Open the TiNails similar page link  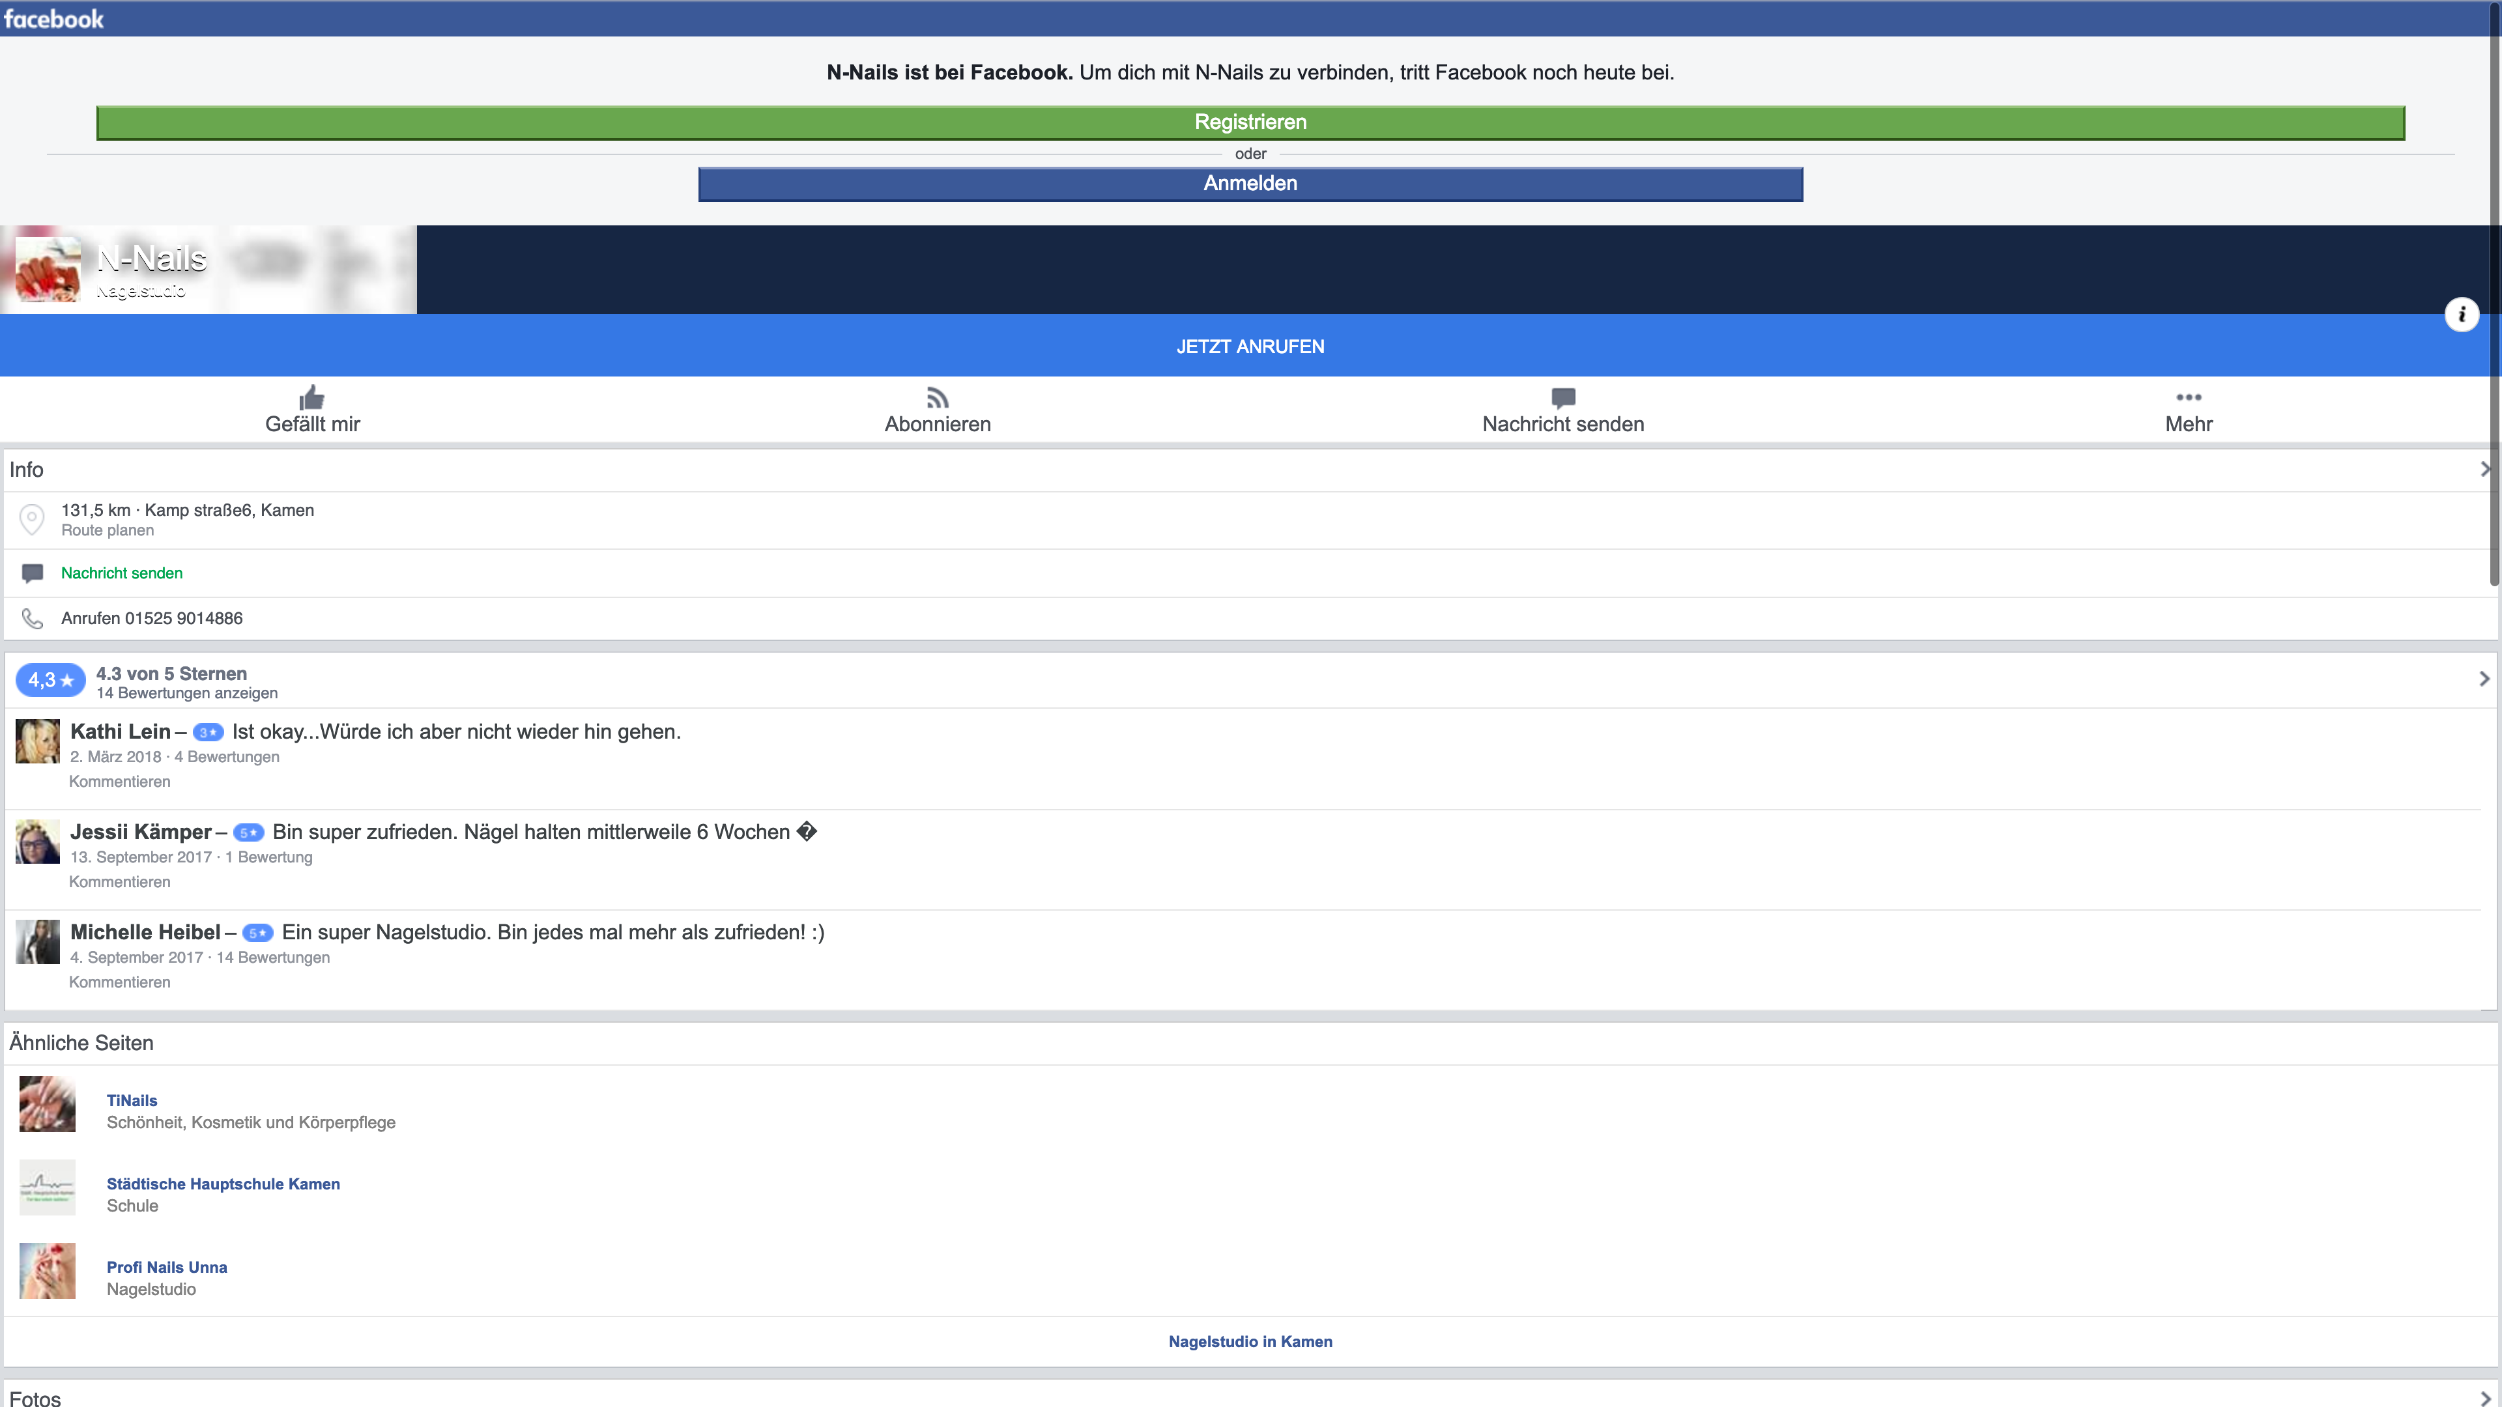point(132,1100)
